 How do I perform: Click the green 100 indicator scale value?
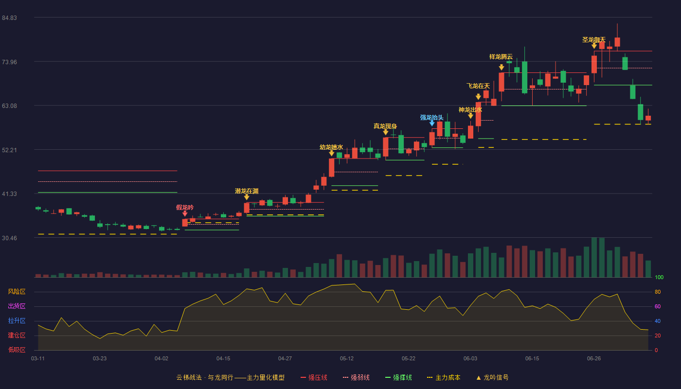pos(659,278)
